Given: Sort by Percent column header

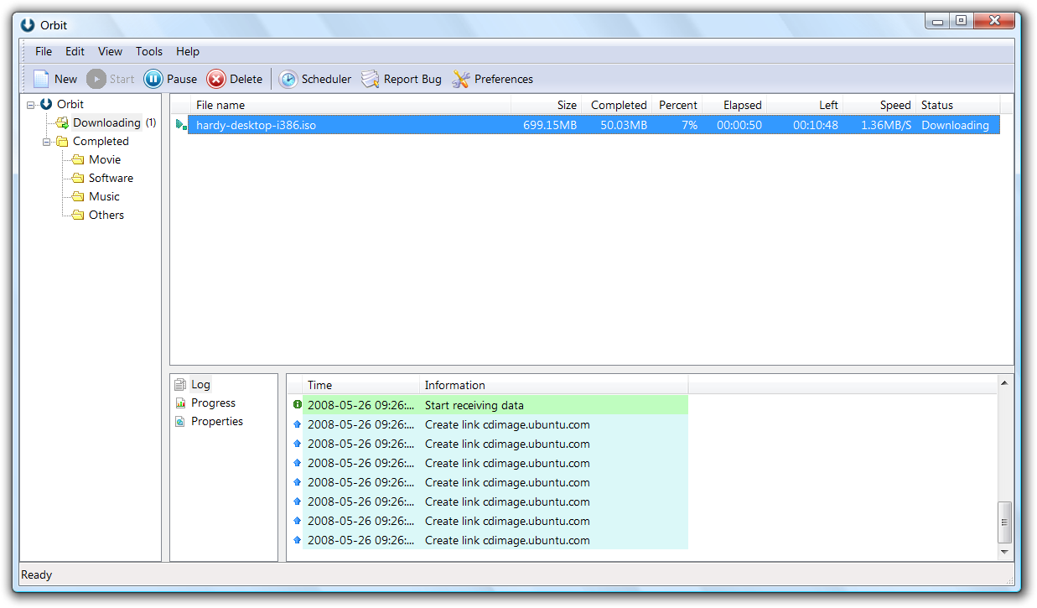Looking at the screenshot, I should click(x=677, y=105).
